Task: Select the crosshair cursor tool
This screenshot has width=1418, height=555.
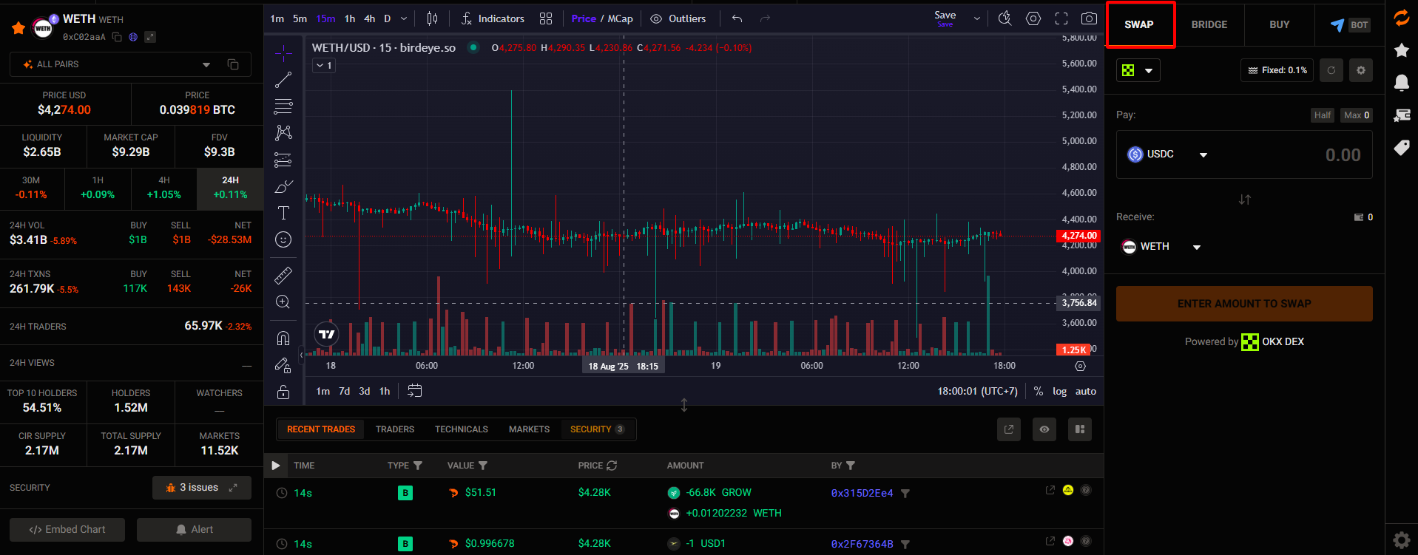Action: [283, 52]
